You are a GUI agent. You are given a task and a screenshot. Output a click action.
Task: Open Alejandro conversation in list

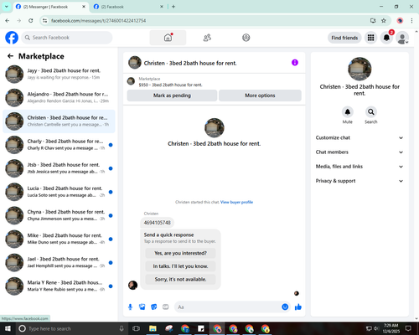59,97
